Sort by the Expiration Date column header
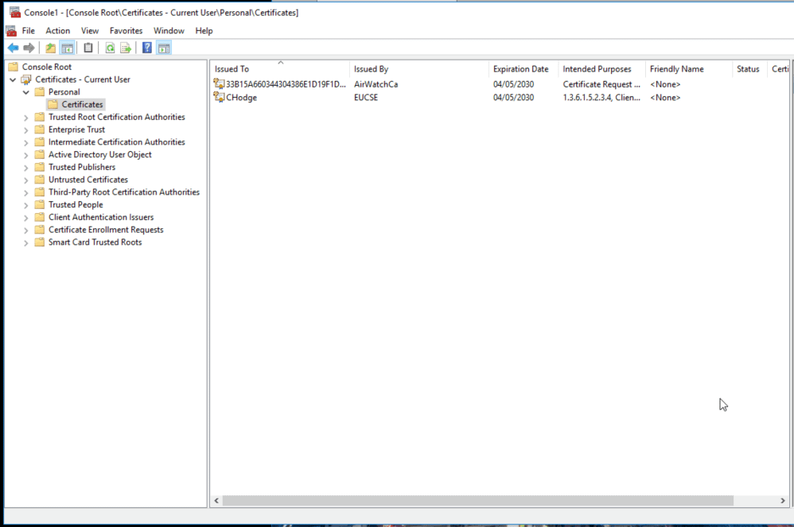The width and height of the screenshot is (794, 527). point(523,69)
